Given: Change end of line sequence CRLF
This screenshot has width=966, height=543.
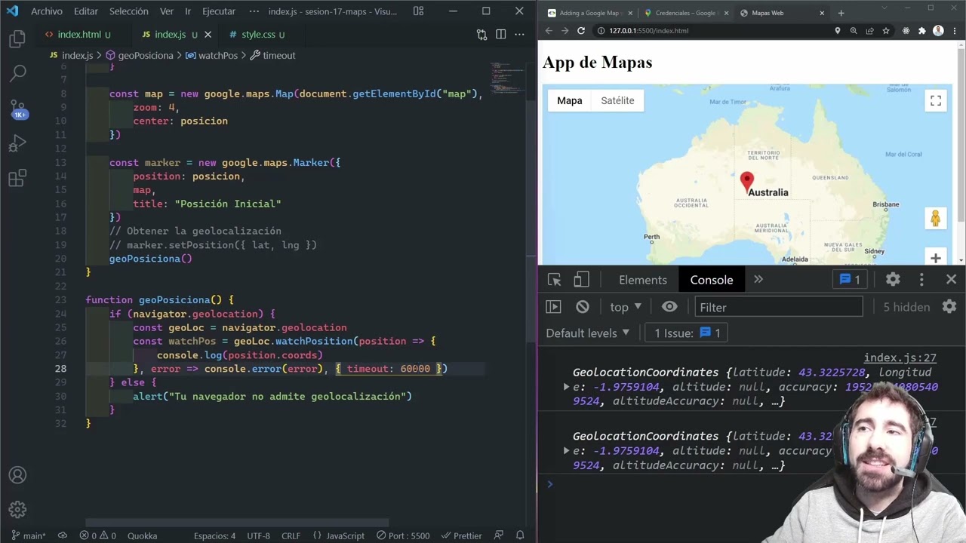Looking at the screenshot, I should [x=291, y=535].
